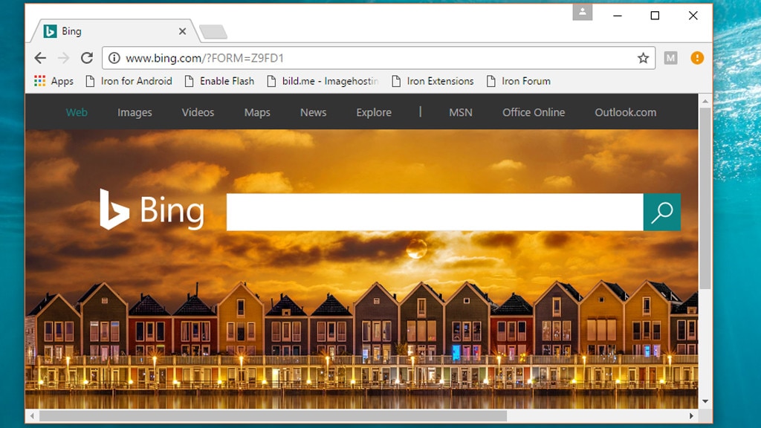Click the address bar URL

[204, 58]
